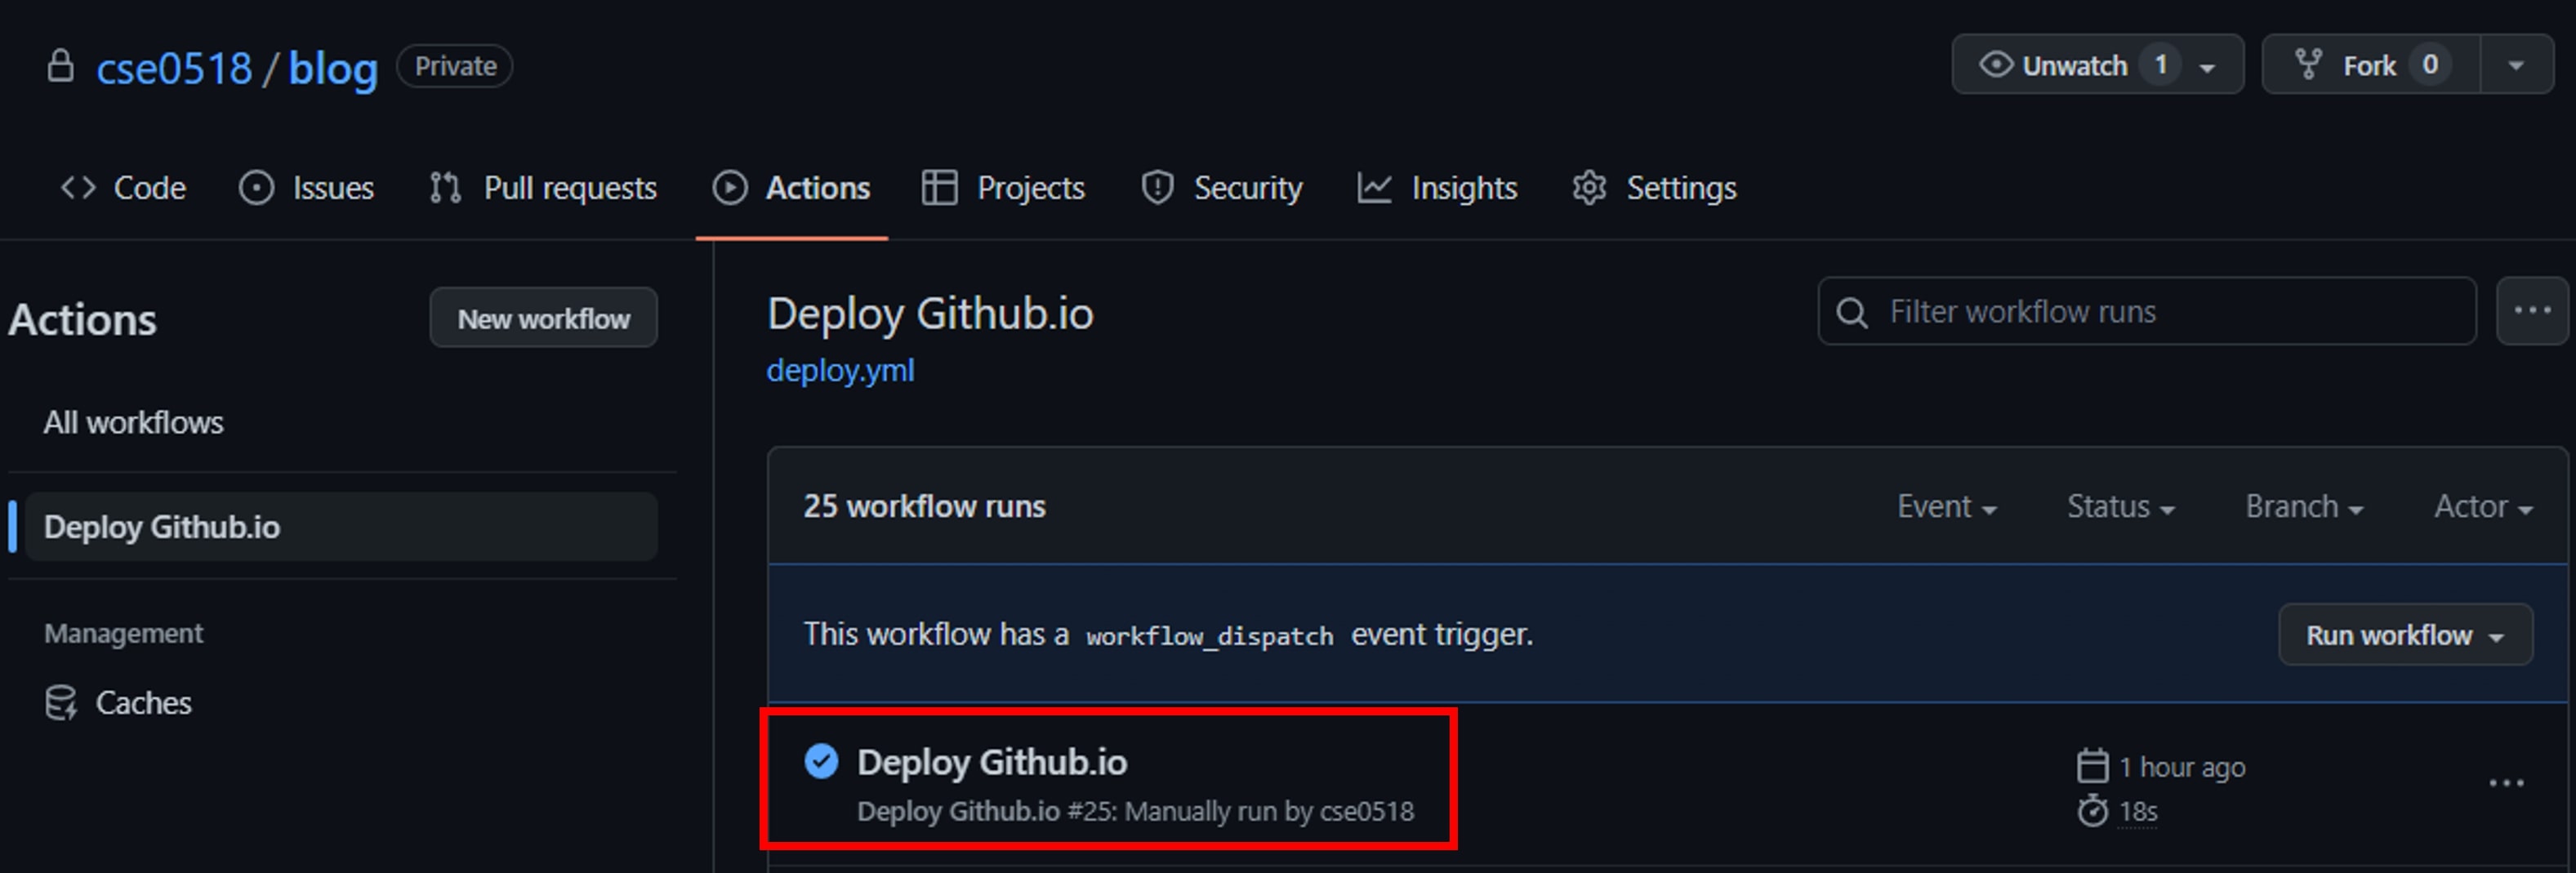Click the Insights graph icon
The image size is (2576, 873).
(x=1374, y=188)
